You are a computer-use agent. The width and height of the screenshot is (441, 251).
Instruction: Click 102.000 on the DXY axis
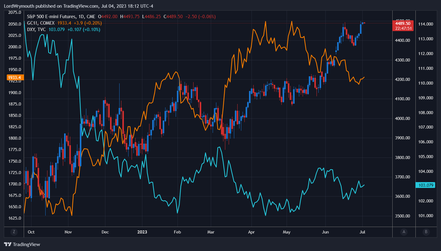(426, 201)
